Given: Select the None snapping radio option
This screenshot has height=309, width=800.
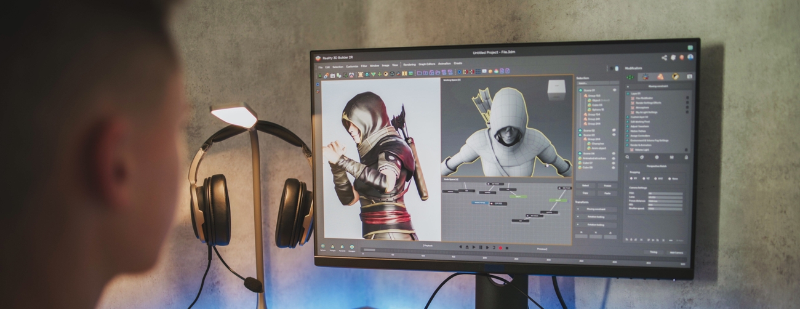Looking at the screenshot, I should click(670, 179).
